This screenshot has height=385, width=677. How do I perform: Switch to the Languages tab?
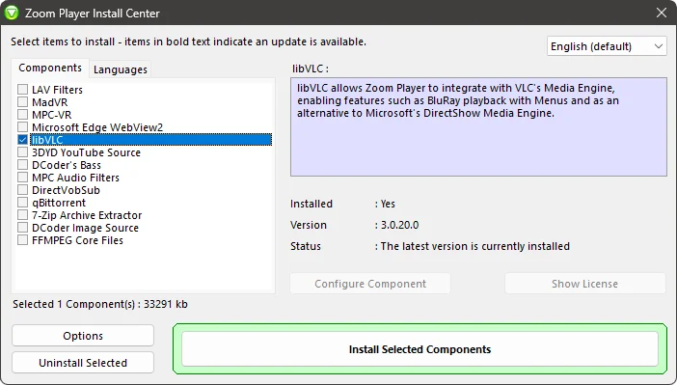coord(120,69)
